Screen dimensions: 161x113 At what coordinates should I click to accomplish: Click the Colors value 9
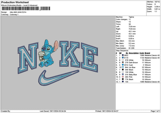(x=155, y=4)
